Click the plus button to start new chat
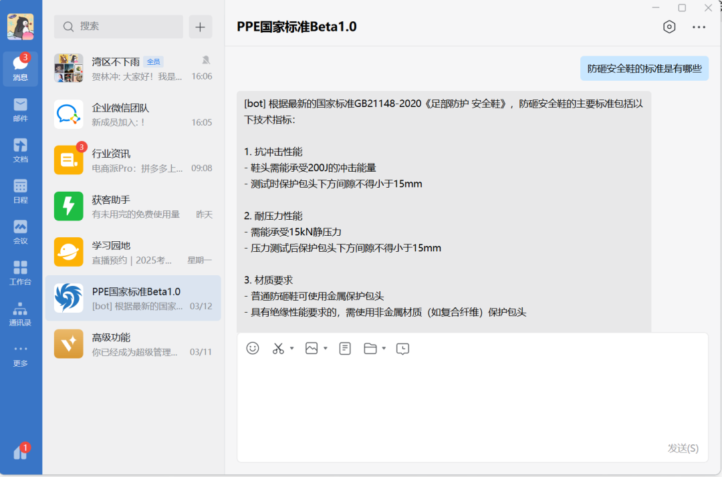Image resolution: width=722 pixels, height=477 pixels. point(201,27)
